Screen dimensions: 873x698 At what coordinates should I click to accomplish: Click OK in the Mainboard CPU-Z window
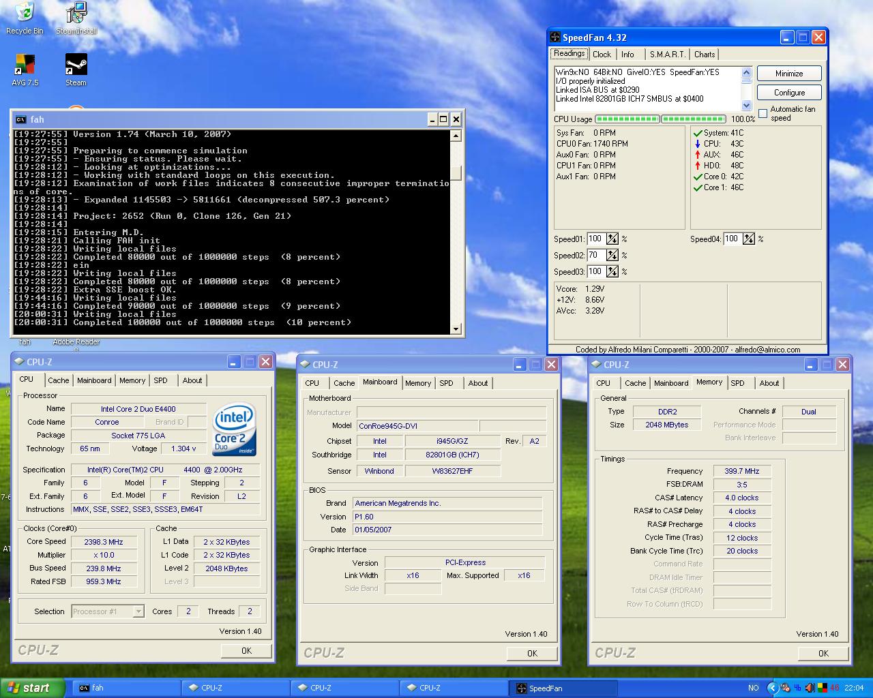coord(532,653)
